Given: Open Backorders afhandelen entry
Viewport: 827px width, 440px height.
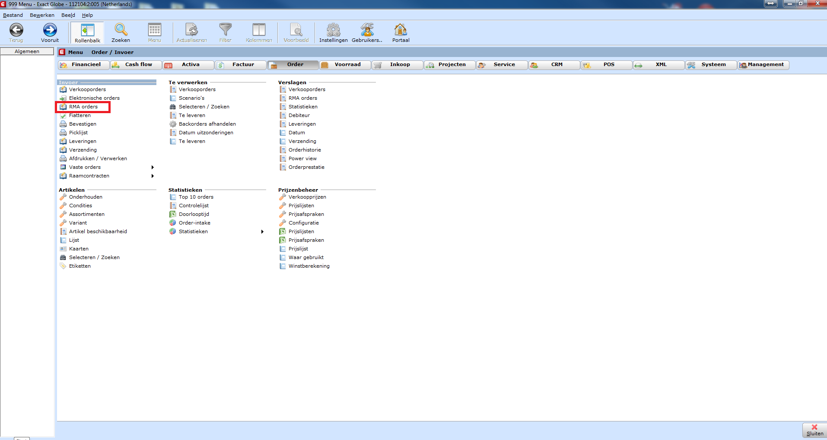Looking at the screenshot, I should [x=207, y=124].
